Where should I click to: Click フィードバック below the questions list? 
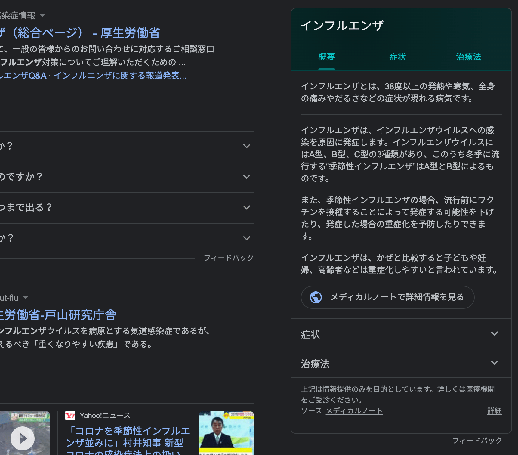229,258
